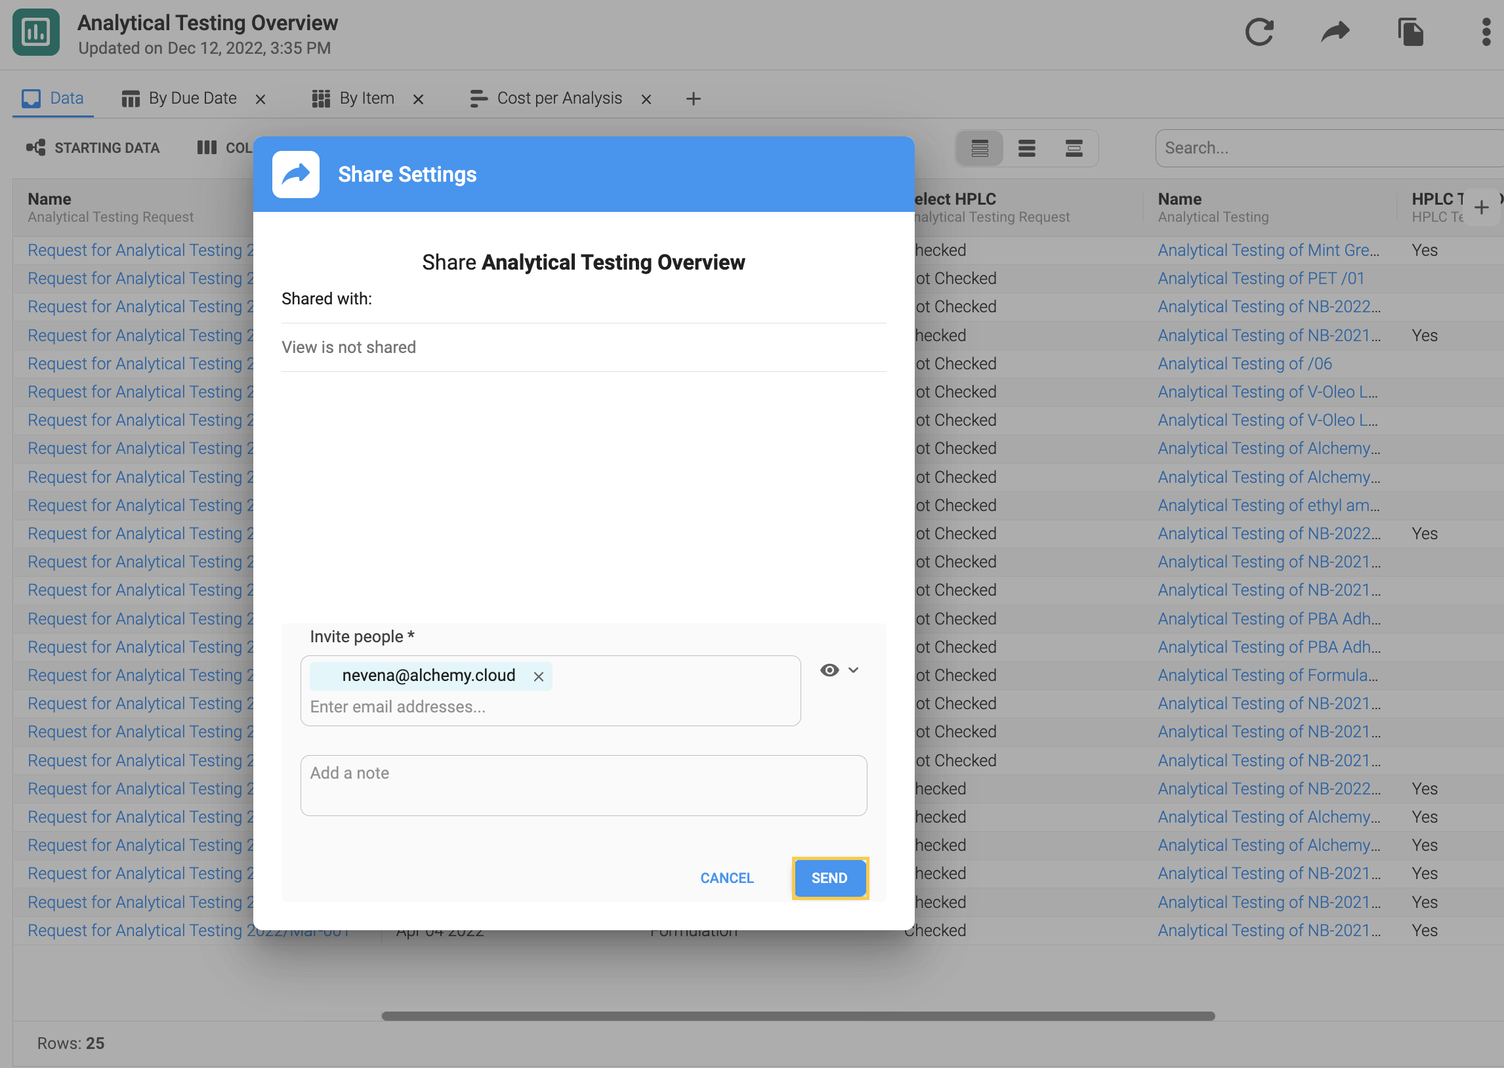
Task: Click the eye view-permission icon
Action: pos(829,670)
